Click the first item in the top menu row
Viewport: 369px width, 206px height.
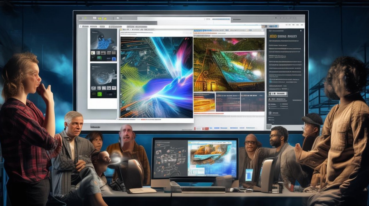point(85,27)
